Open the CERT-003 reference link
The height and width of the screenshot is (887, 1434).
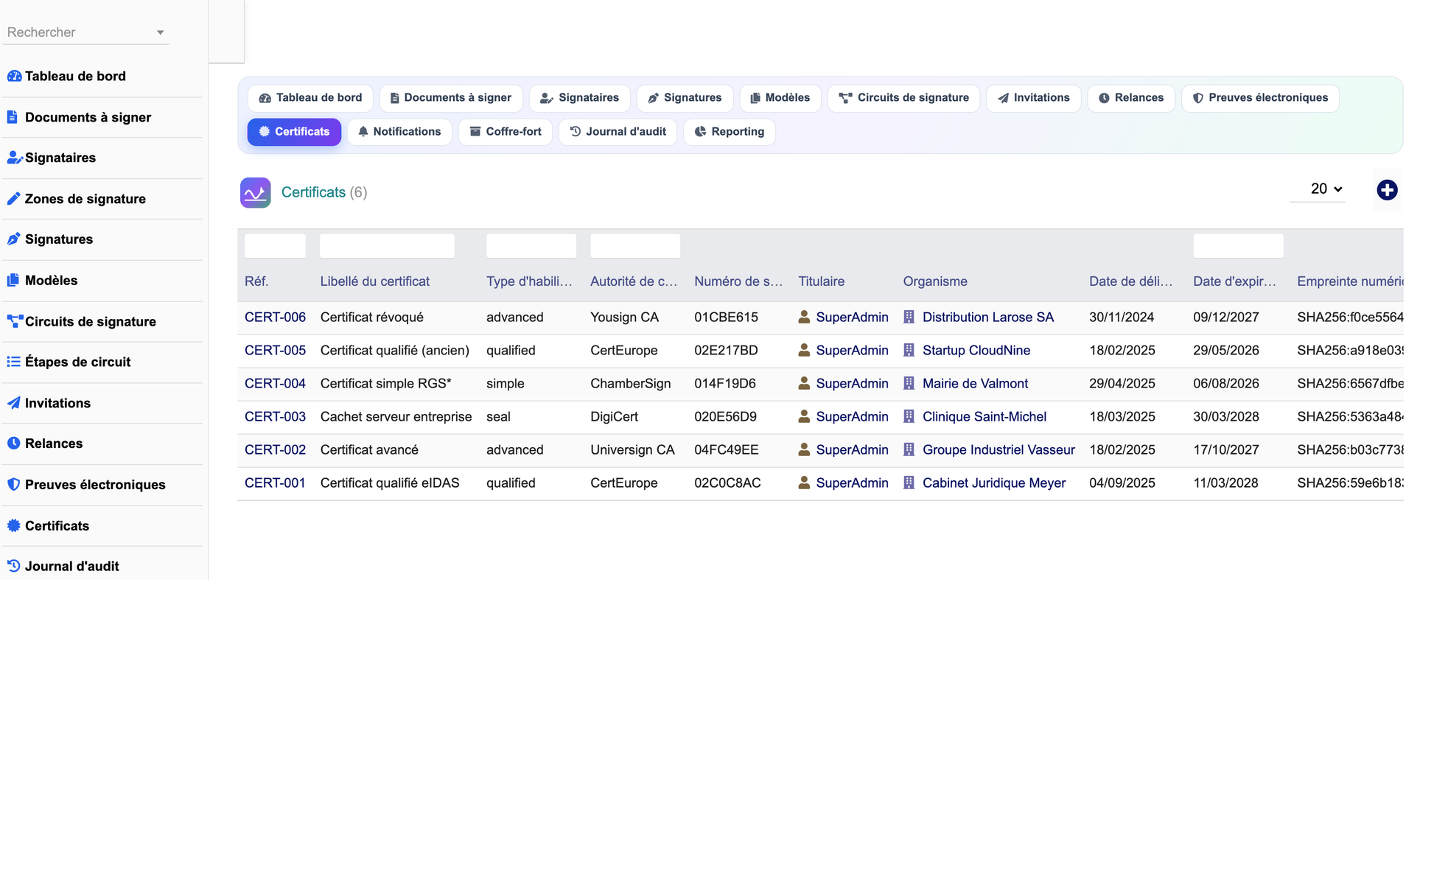[x=275, y=416]
